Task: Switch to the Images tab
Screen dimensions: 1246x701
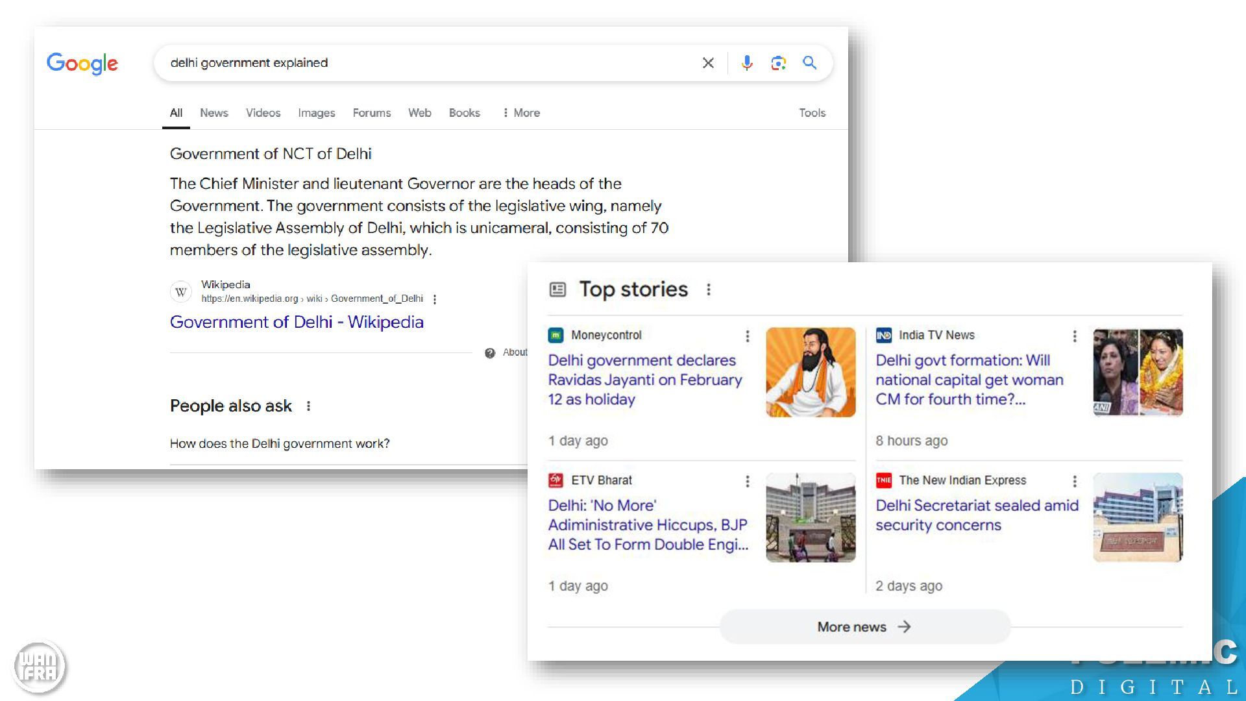Action: (x=316, y=113)
